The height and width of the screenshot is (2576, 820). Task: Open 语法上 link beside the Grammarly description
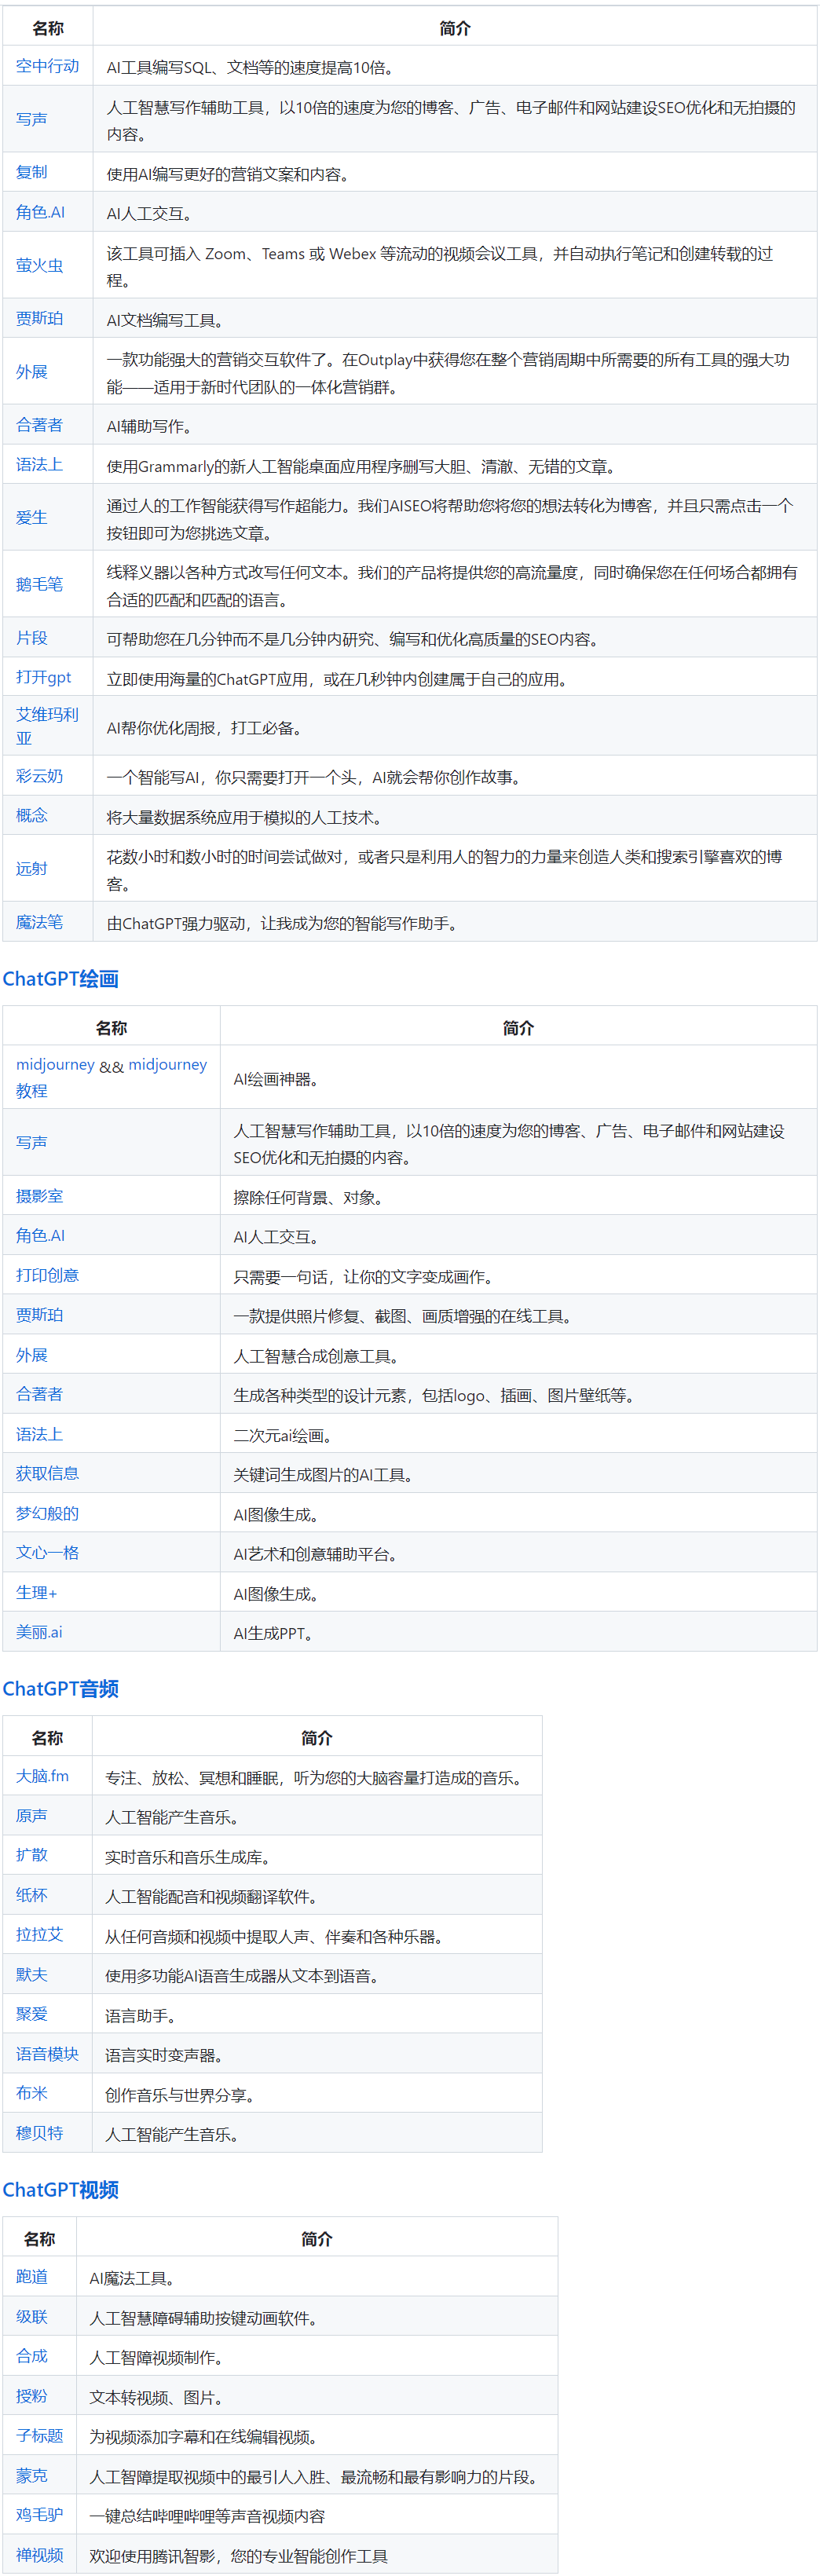39,465
